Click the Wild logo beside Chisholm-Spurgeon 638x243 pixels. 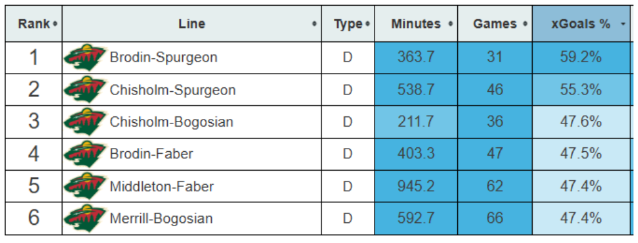[85, 90]
